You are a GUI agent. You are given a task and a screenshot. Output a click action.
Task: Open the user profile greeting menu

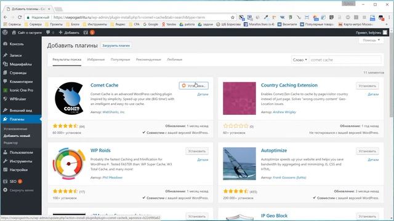(371, 33)
